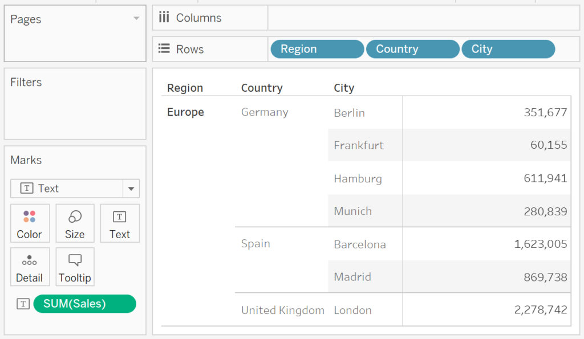
Task: Click the City column header
Action: click(344, 88)
